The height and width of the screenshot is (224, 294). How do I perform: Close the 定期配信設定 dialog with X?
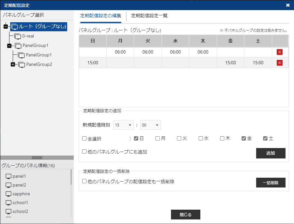287,5
